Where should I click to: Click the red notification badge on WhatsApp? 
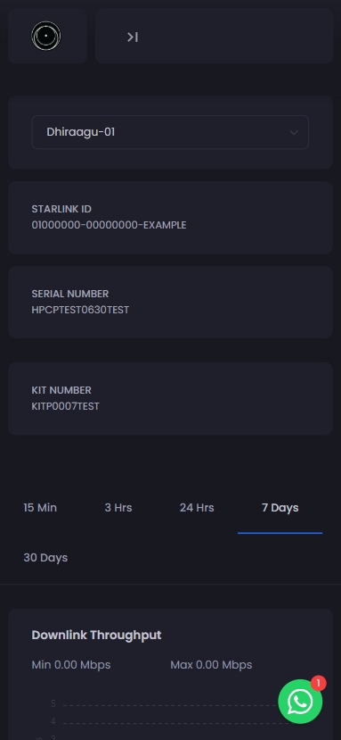[x=319, y=683]
